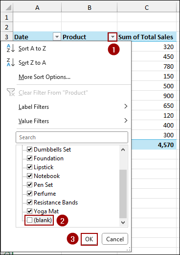Click the cell with value 500
The image size is (180, 255).
click(154, 86)
